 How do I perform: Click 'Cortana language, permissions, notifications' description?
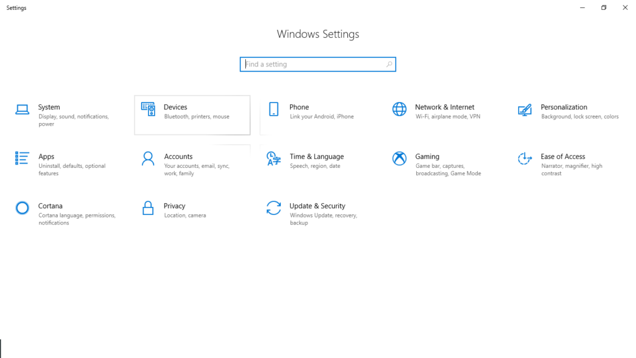(x=77, y=219)
